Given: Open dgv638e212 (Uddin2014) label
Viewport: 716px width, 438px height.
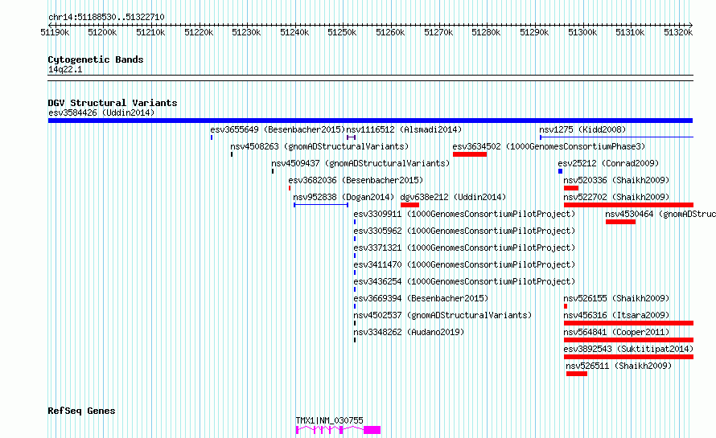Looking at the screenshot, I should [453, 197].
